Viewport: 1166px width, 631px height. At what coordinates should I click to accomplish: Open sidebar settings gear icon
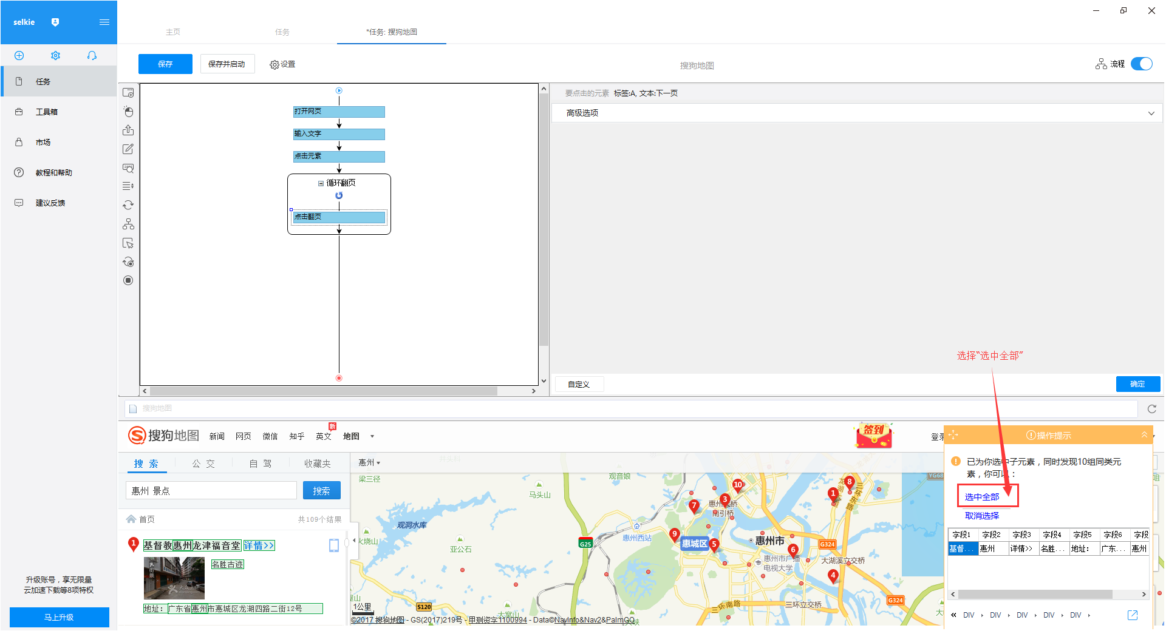pos(55,56)
